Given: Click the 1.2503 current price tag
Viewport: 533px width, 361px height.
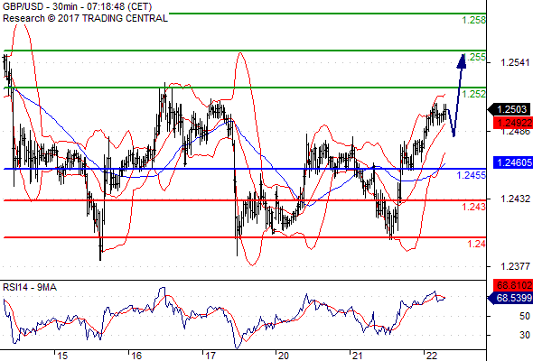Looking at the screenshot, I should 509,109.
